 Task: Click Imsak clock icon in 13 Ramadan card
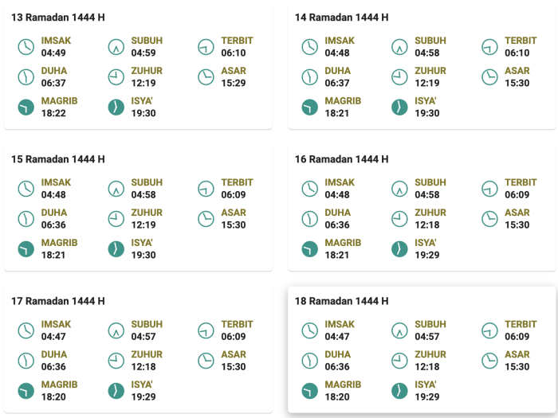point(26,47)
